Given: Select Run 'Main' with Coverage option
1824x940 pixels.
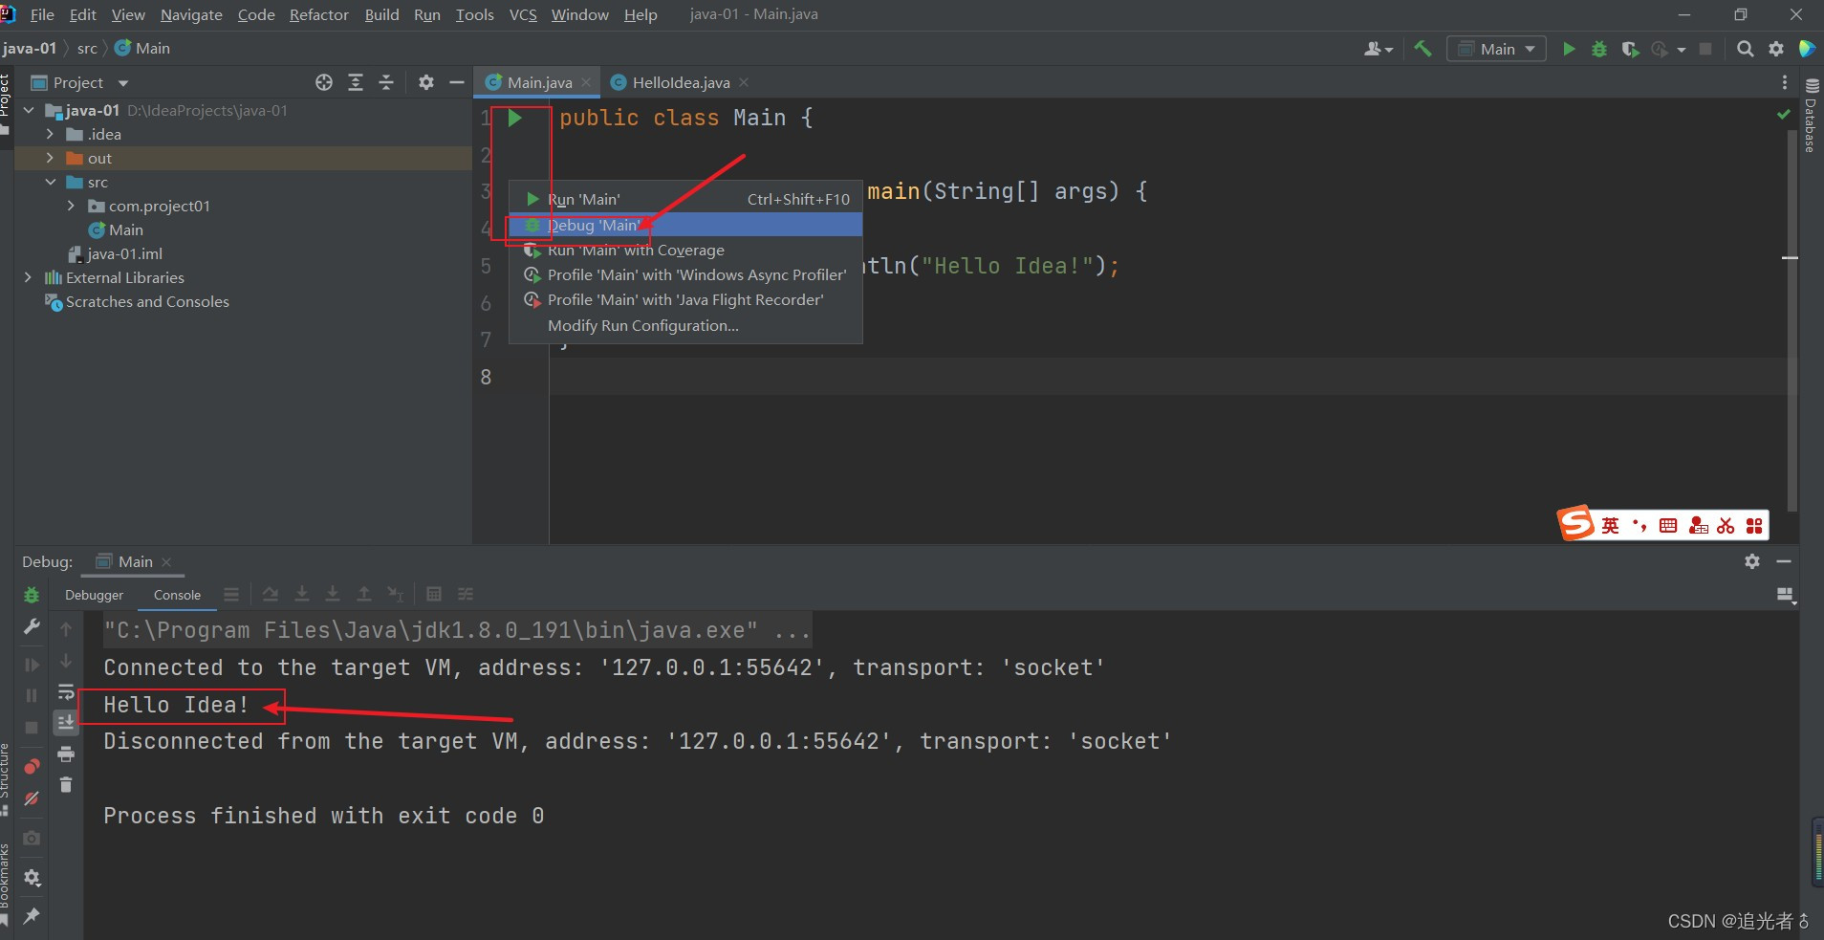Looking at the screenshot, I should click(x=686, y=250).
